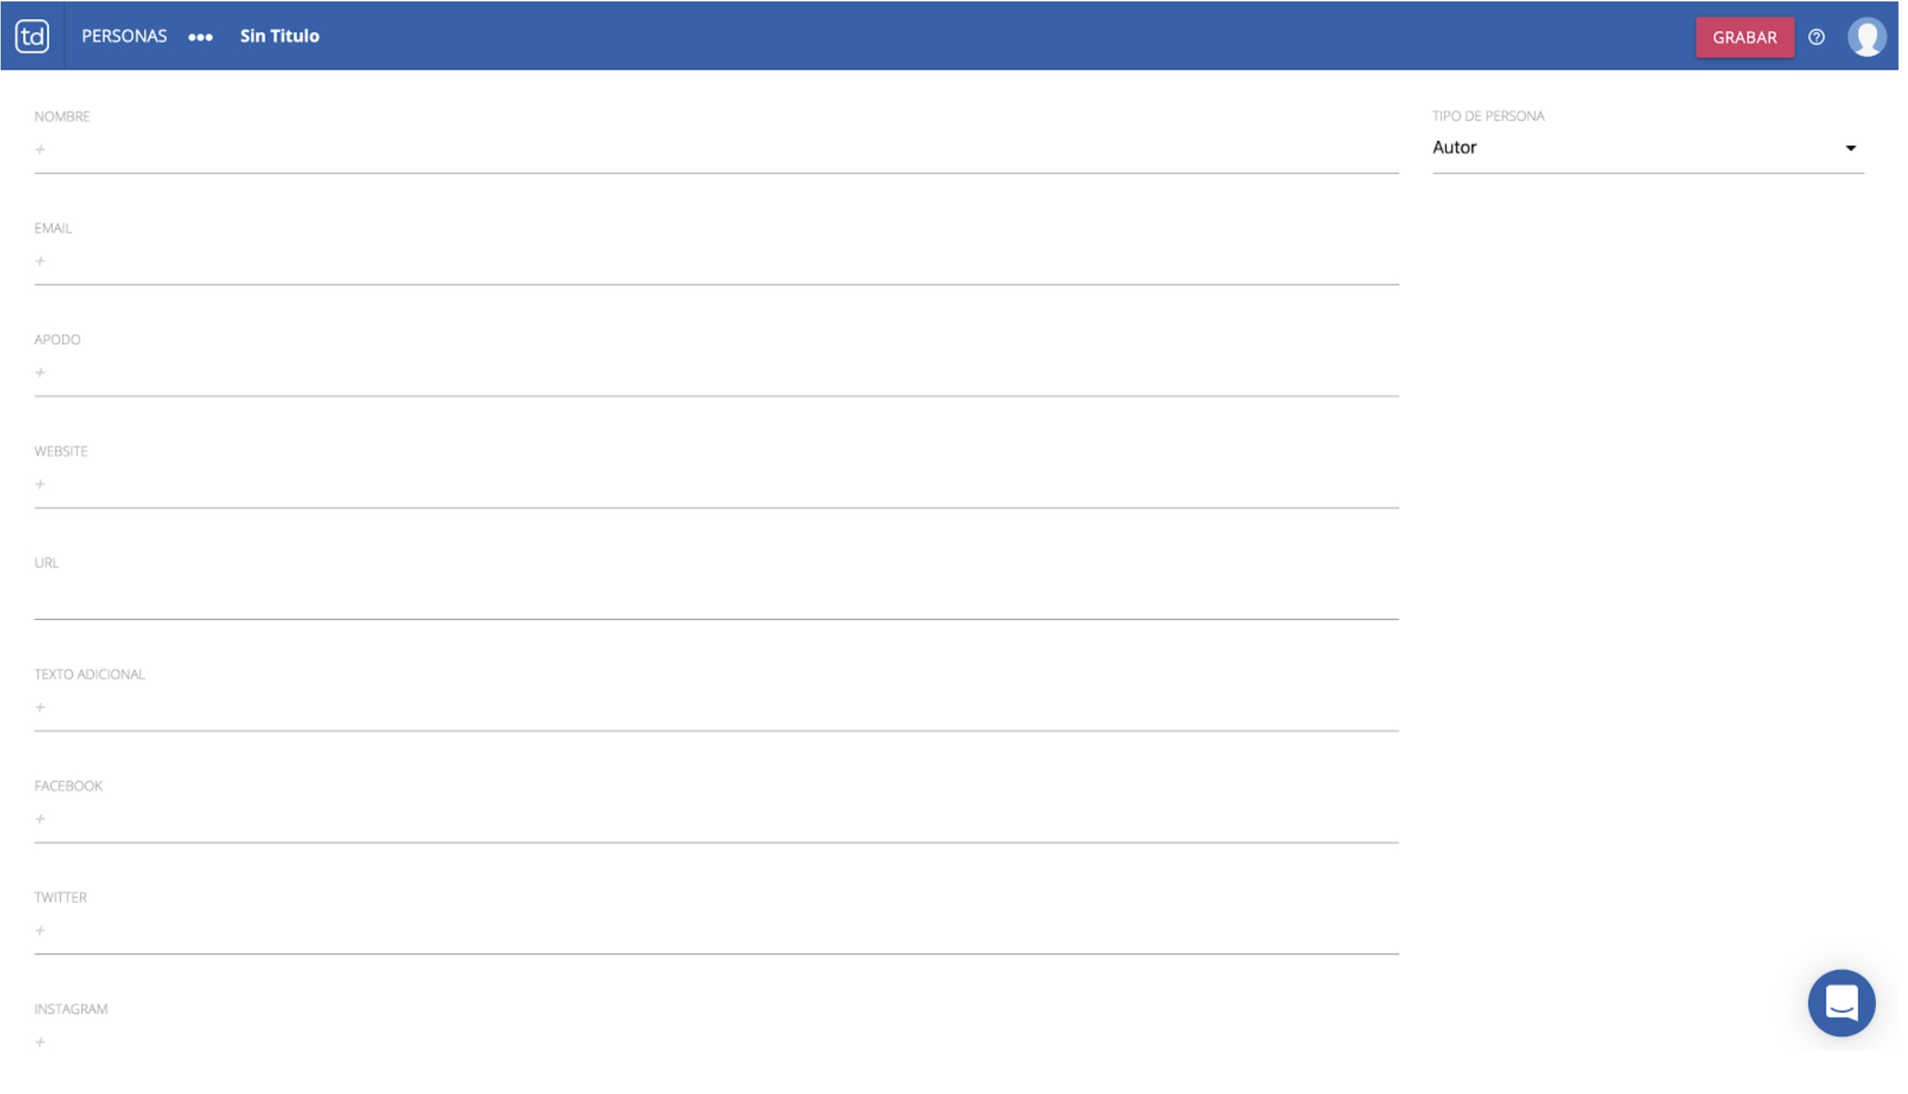
Task: Open the three-dots breadcrumb menu
Action: pyautogui.click(x=200, y=37)
